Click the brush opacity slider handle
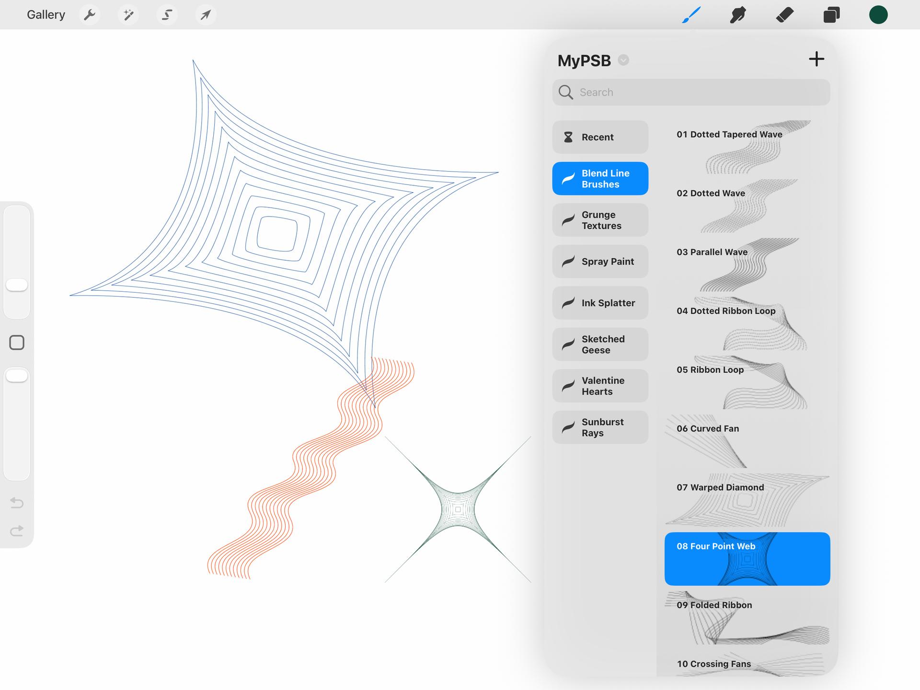 pyautogui.click(x=17, y=376)
